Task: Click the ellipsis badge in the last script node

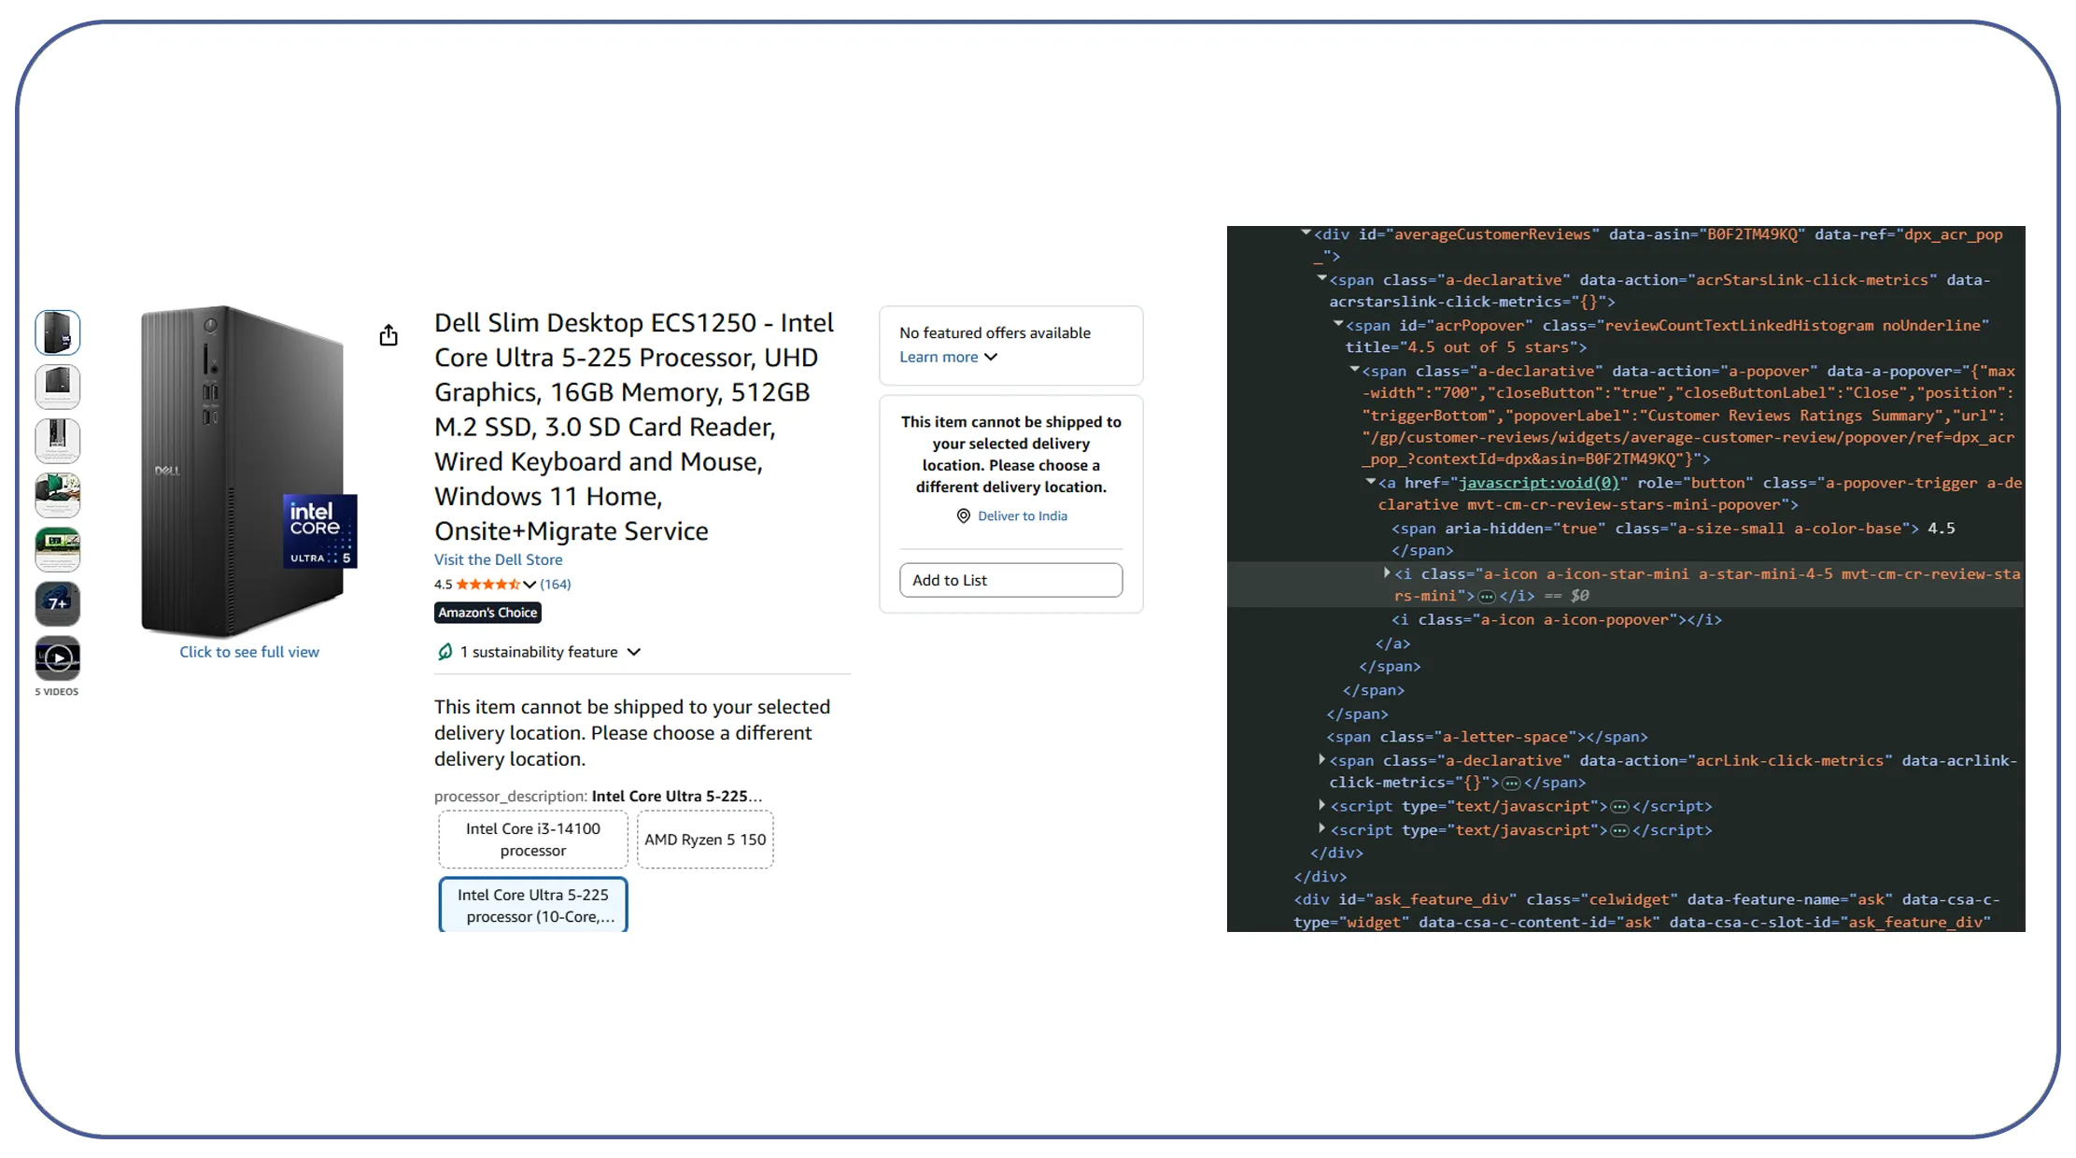Action: coord(1620,830)
